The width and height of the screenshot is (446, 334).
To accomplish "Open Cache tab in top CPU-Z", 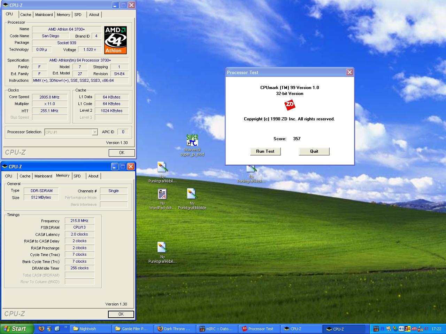I will [25, 15].
